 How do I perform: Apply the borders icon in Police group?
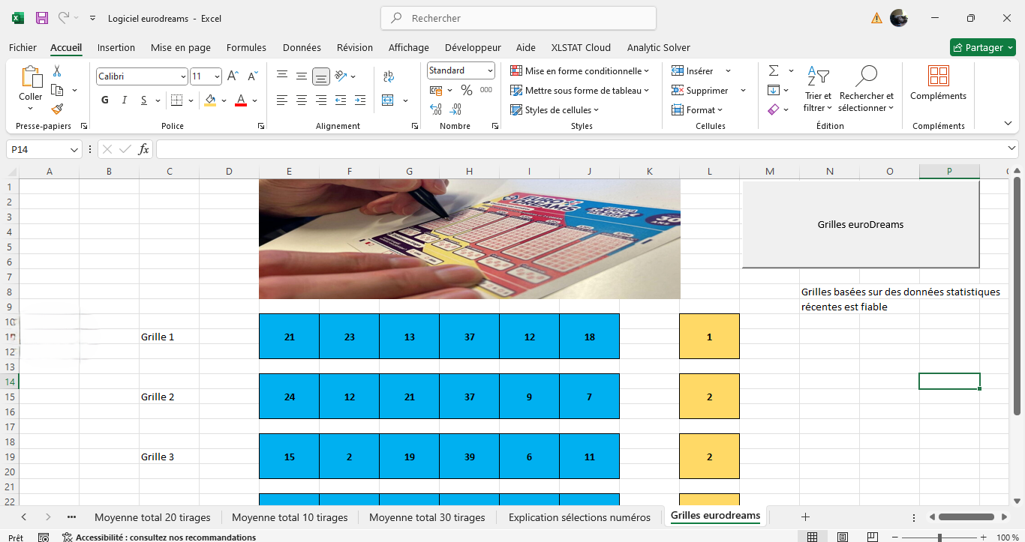click(x=176, y=100)
